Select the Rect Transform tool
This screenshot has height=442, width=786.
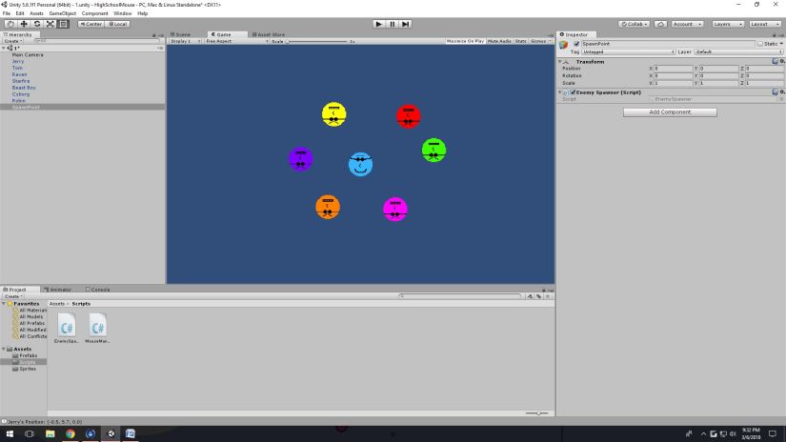click(x=63, y=24)
